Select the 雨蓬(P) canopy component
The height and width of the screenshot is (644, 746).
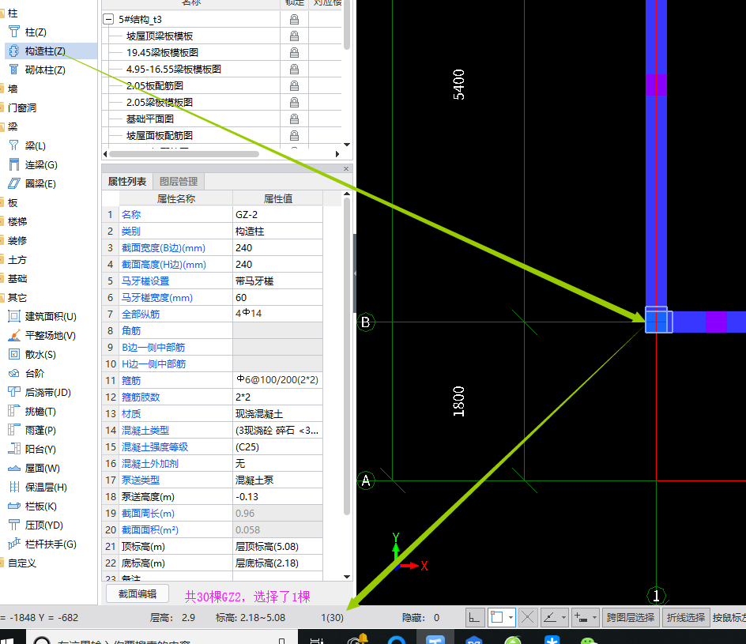coord(40,431)
